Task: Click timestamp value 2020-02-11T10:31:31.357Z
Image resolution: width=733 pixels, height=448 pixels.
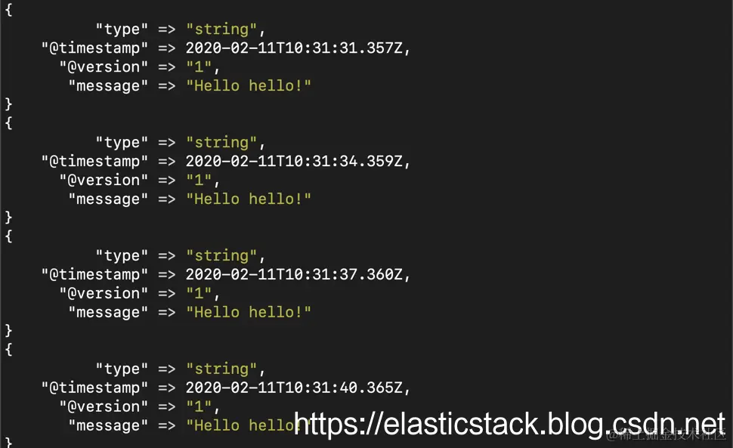Action: coord(294,48)
